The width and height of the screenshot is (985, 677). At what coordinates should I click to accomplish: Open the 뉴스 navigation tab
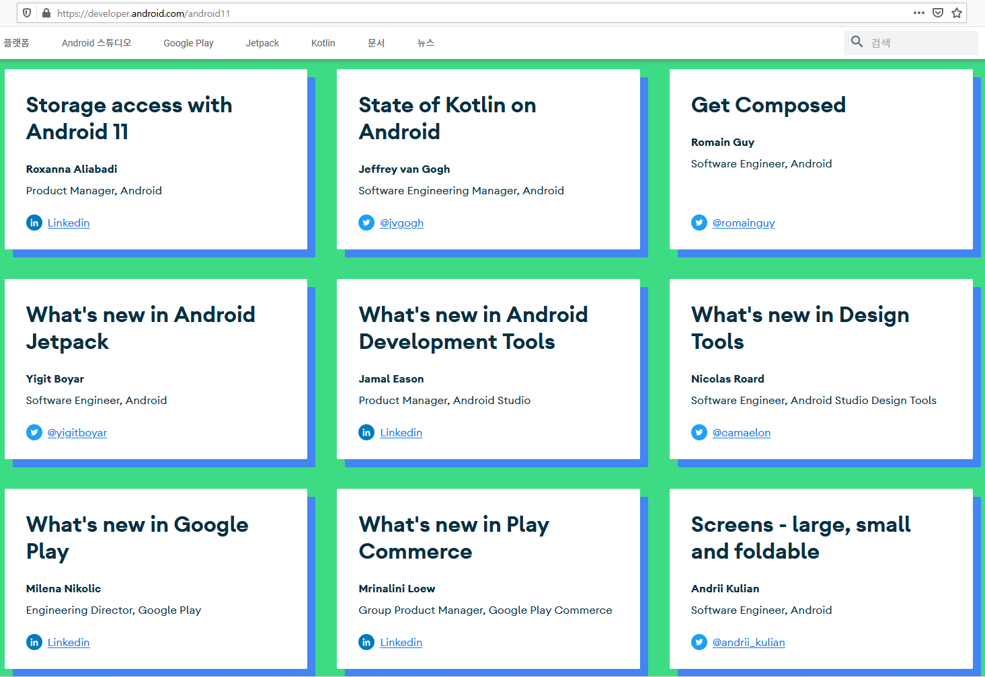point(426,43)
